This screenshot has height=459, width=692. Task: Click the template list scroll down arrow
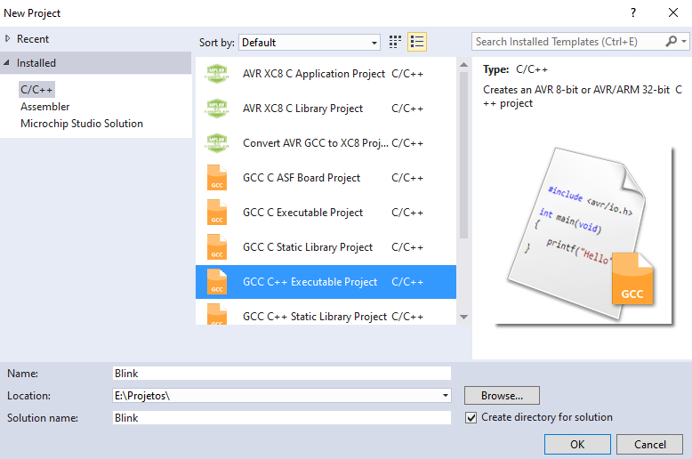point(463,317)
